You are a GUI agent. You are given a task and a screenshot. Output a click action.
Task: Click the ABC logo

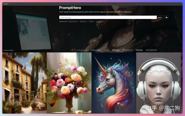pos(116,50)
